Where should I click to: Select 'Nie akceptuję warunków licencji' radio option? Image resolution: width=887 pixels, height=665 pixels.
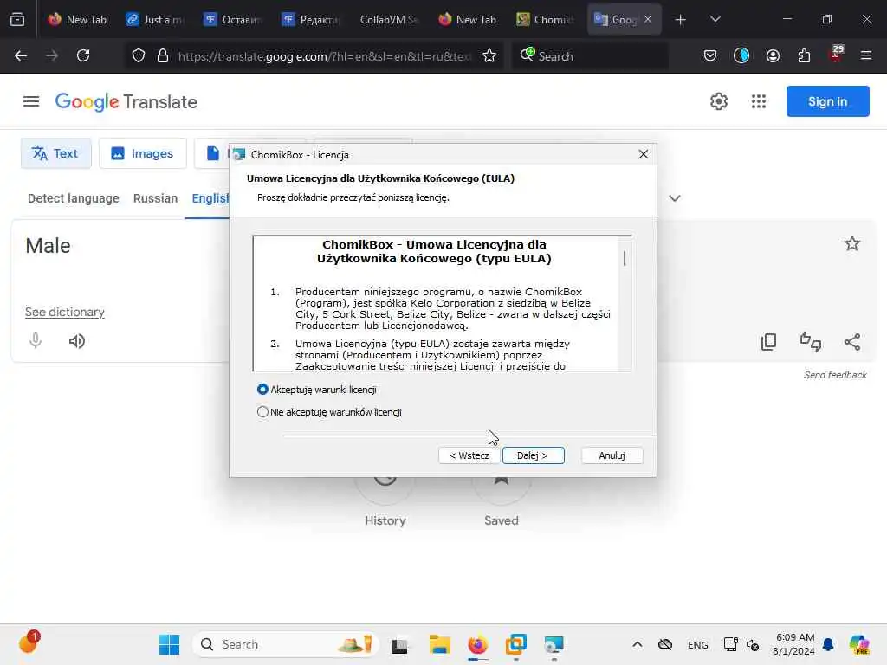click(262, 412)
